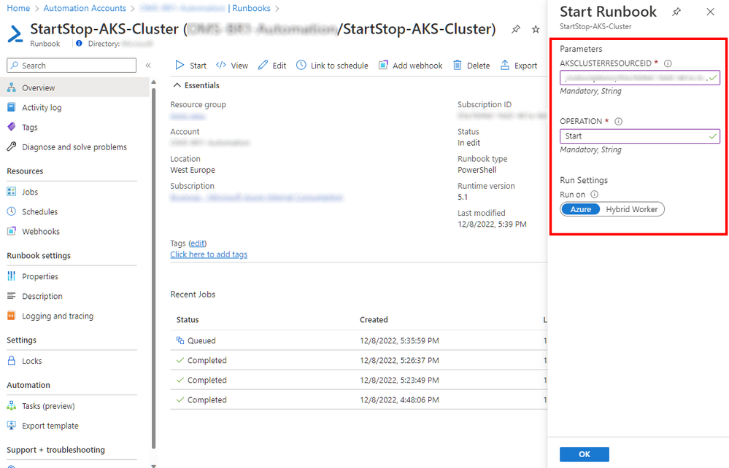Open the Queued job row
The width and height of the screenshot is (729, 468).
pyautogui.click(x=358, y=340)
